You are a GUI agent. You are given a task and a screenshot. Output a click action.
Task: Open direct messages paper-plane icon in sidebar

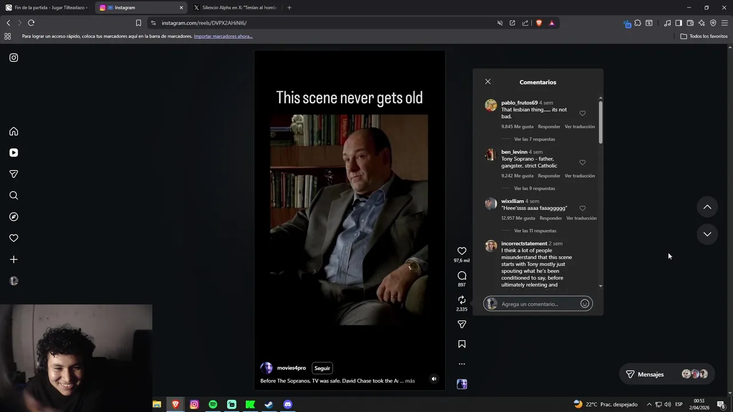pos(14,174)
